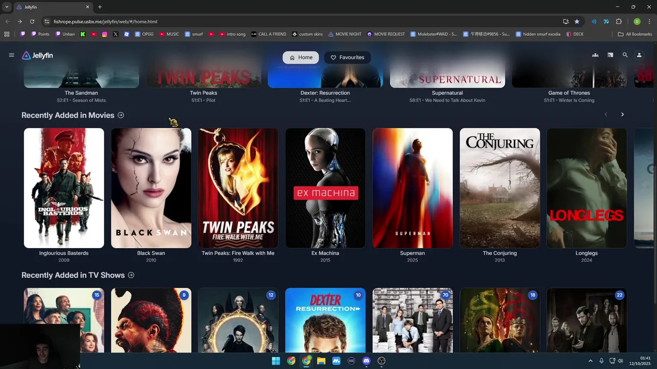Open the Ex Machina poster
The width and height of the screenshot is (657, 369).
325,188
